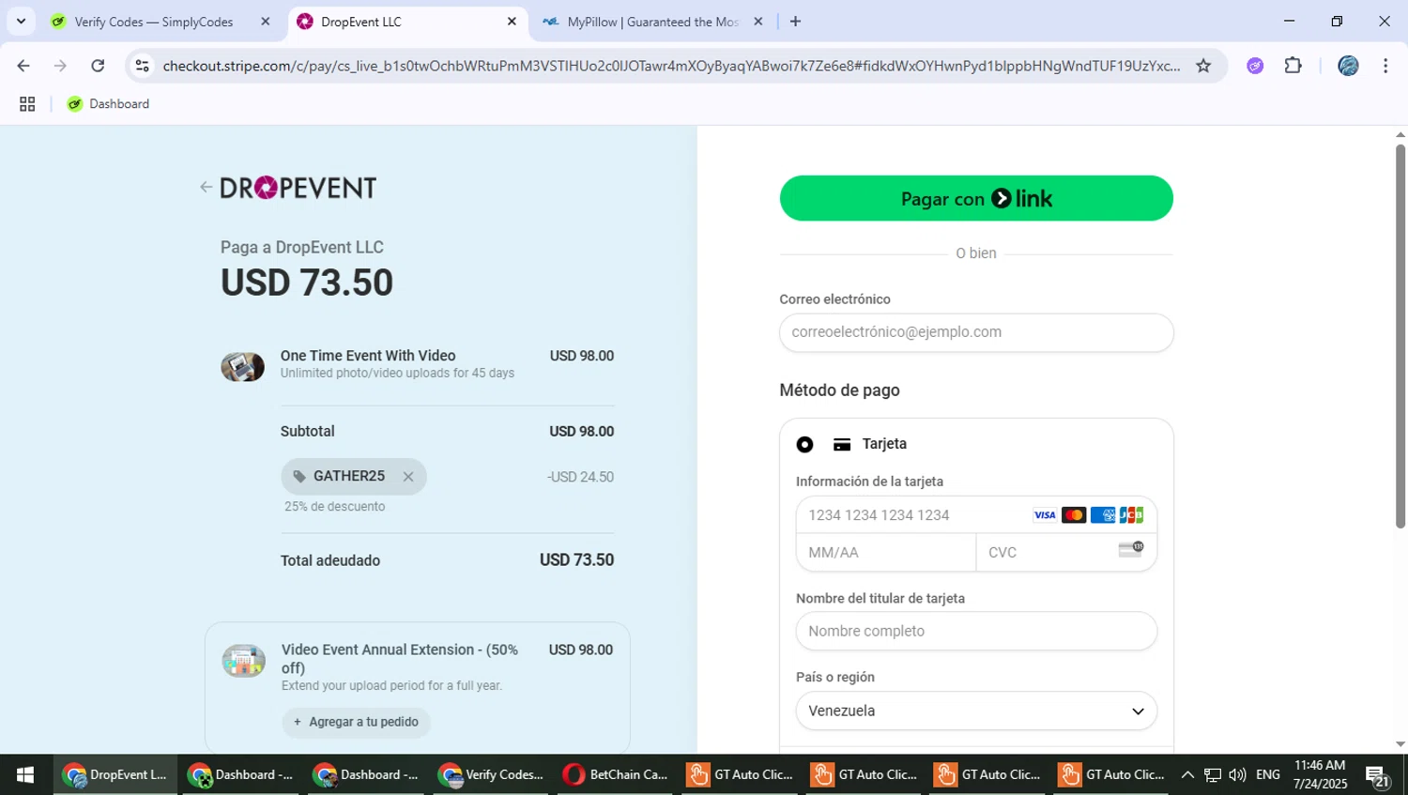
Task: Add Annual Extension to your order
Action: [356, 722]
